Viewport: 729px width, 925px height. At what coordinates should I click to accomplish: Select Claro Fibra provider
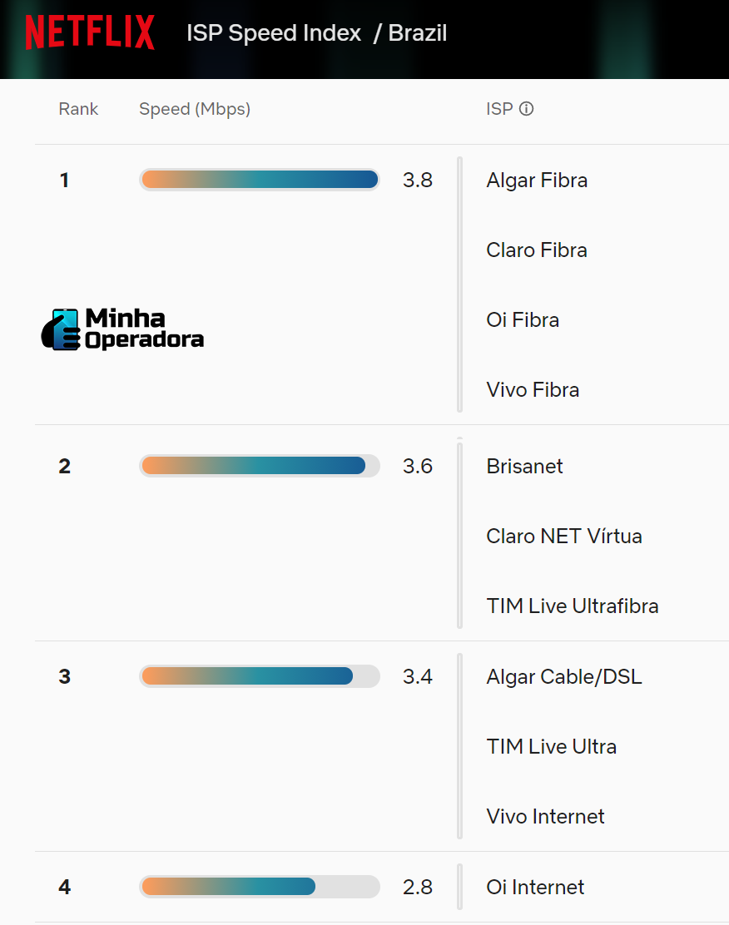pyautogui.click(x=537, y=250)
